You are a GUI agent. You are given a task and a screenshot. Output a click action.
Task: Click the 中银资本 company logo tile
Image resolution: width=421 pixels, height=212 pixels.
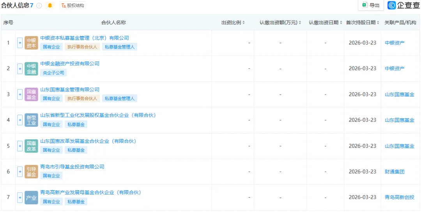[32, 43]
